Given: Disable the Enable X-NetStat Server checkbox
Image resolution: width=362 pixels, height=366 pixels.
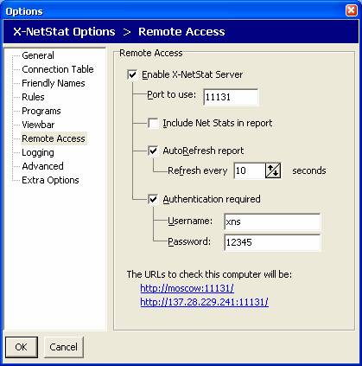Looking at the screenshot, I should (x=132, y=74).
